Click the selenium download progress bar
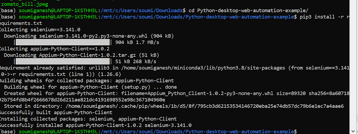The width and height of the screenshot is (358, 134). (x=63, y=42)
